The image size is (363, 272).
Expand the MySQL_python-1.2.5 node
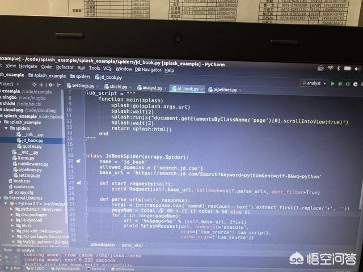click(14, 242)
